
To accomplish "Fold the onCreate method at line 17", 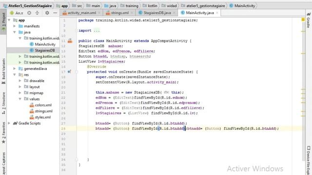I will click(77, 71).
